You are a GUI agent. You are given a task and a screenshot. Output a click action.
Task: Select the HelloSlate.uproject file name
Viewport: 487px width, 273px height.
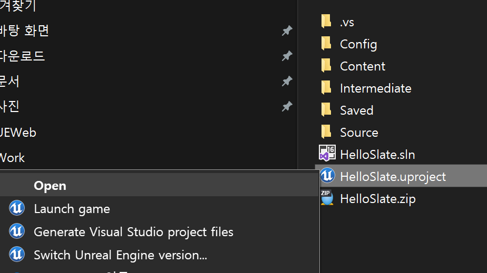pyautogui.click(x=393, y=177)
